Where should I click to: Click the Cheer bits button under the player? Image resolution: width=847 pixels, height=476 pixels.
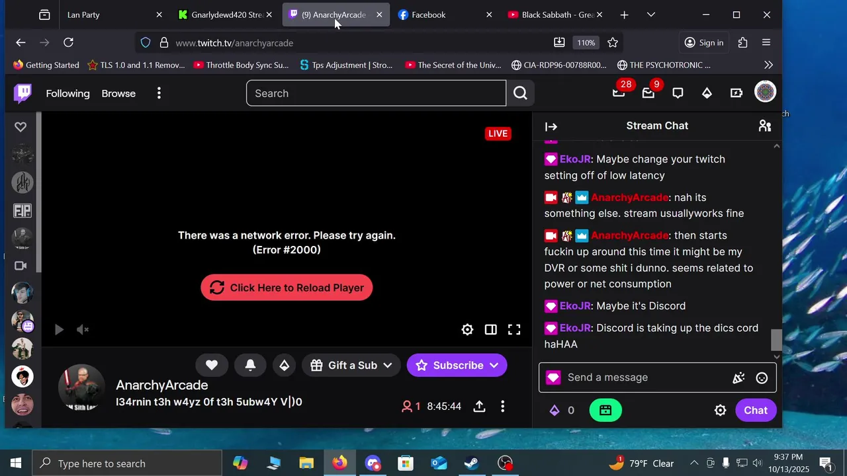tap(284, 365)
